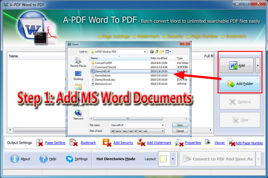Click the Add Page Number icon
268x178 pixels.
click(x=231, y=142)
